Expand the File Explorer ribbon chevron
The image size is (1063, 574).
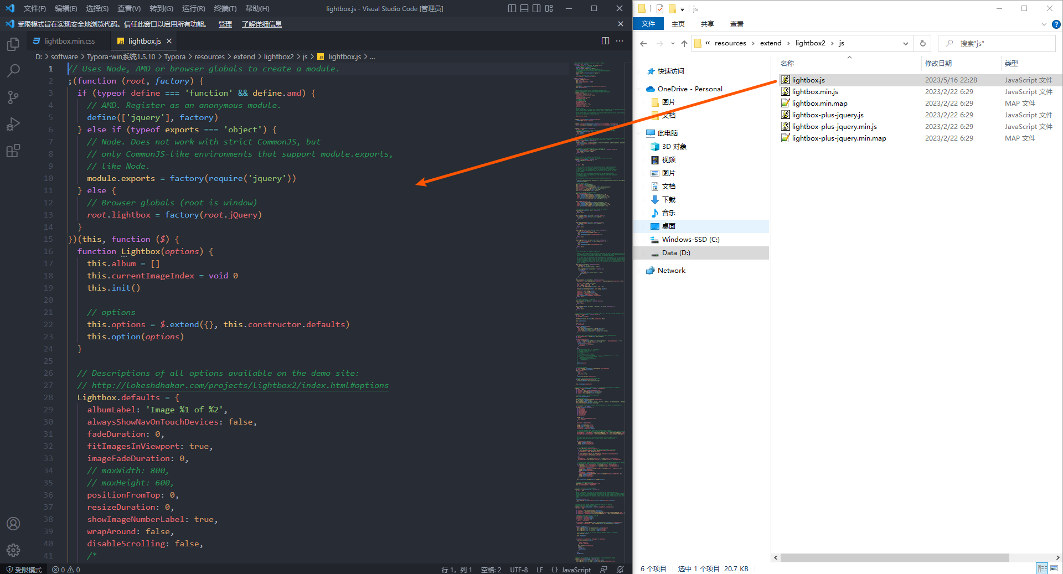(1044, 24)
